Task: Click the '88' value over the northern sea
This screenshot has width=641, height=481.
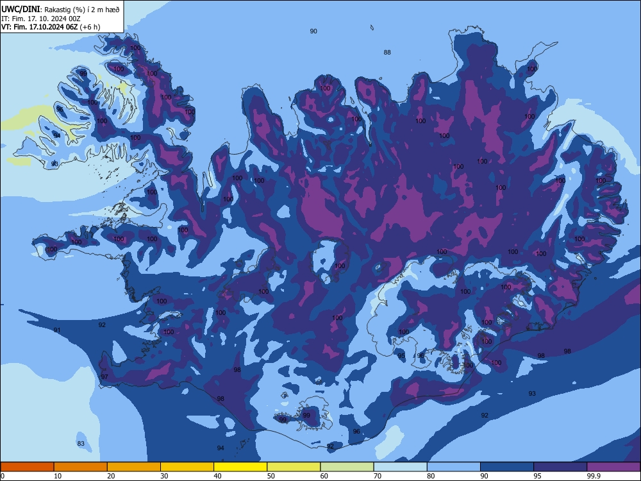Action: (x=387, y=53)
